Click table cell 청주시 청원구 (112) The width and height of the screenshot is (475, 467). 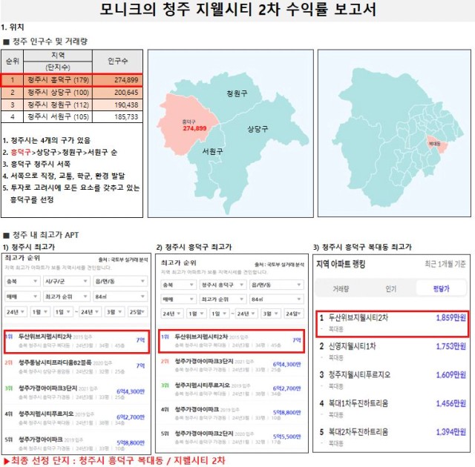click(x=58, y=105)
